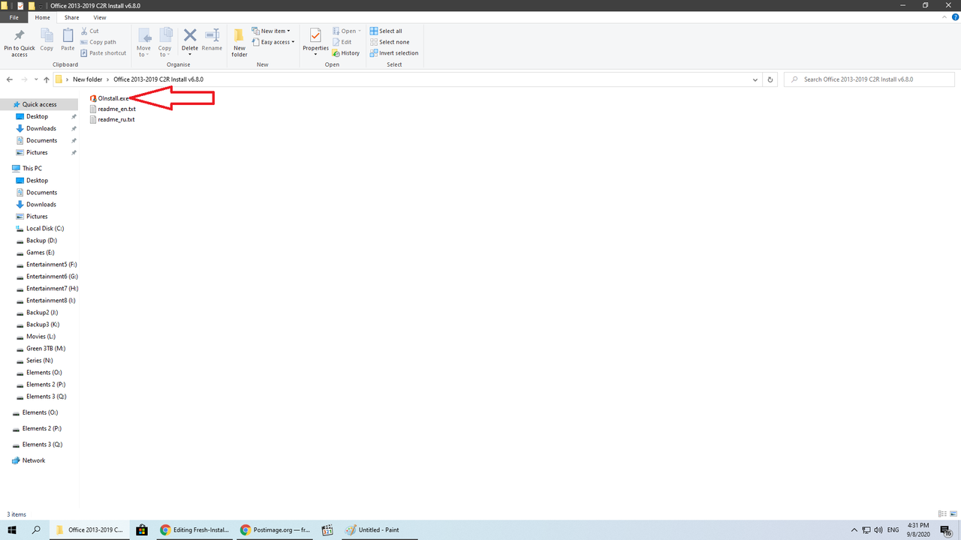Open Editing Fresh-Instal Chrome taskbar window
The image size is (961, 540).
pyautogui.click(x=194, y=529)
